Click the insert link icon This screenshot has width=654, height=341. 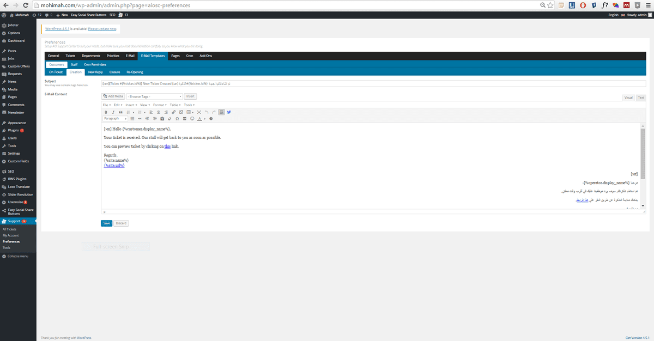(173, 112)
